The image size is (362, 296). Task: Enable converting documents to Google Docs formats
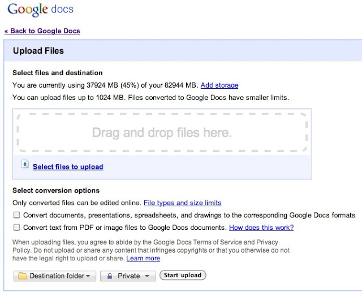click(17, 215)
